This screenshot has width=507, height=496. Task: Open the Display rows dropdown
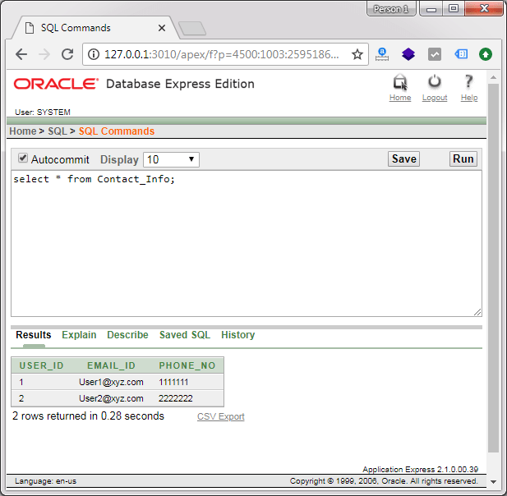pyautogui.click(x=172, y=159)
